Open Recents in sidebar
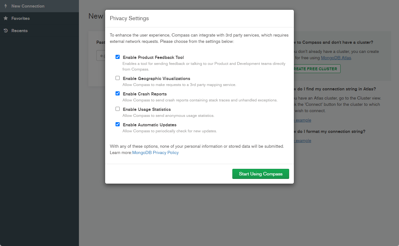Viewport: 399px width, 246px height. (x=39, y=31)
